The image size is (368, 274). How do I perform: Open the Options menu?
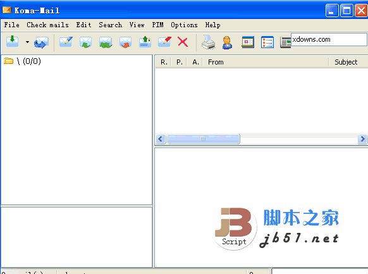click(184, 25)
